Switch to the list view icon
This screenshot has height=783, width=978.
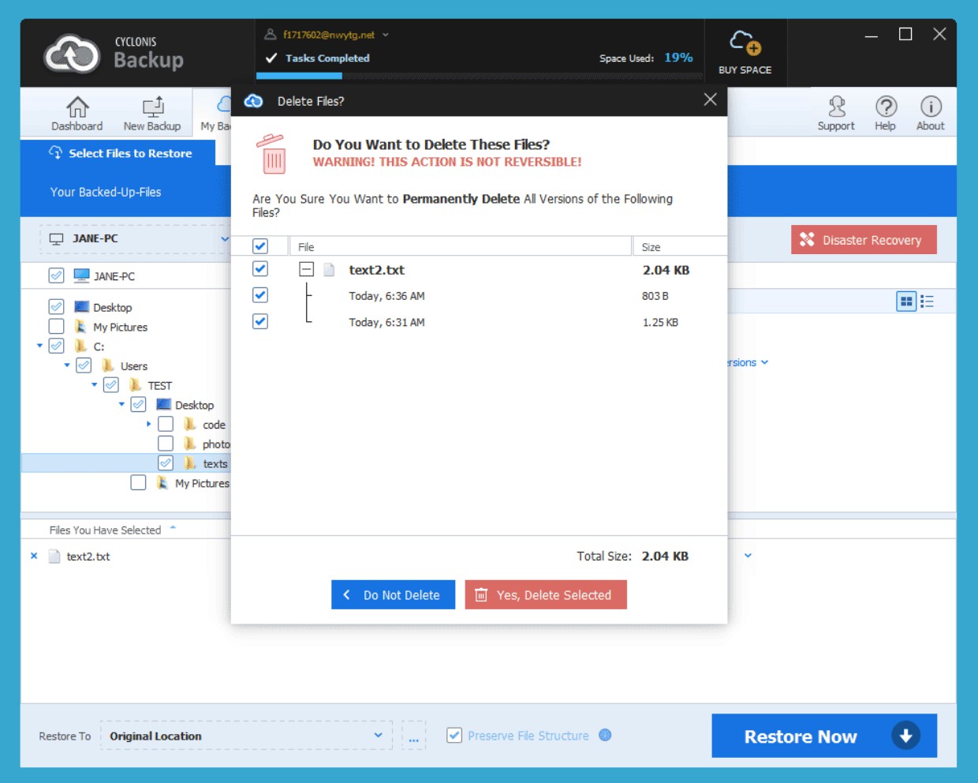pos(928,302)
